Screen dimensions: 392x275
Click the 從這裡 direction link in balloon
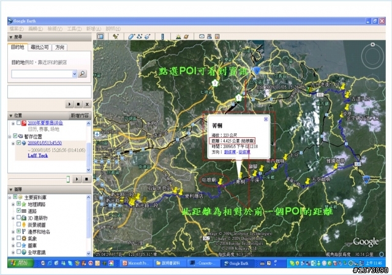[x=244, y=152]
